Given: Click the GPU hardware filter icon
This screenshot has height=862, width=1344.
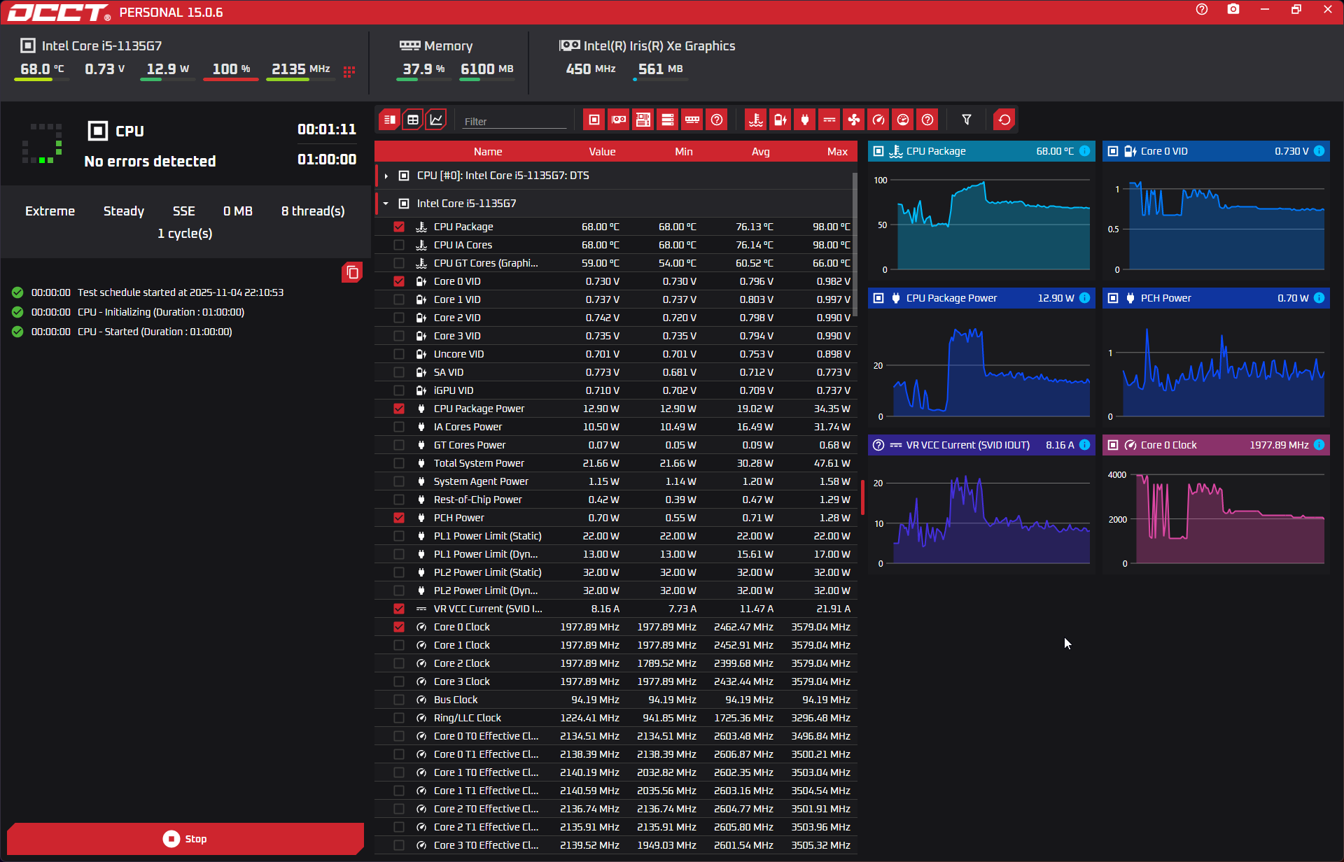Looking at the screenshot, I should click(x=619, y=120).
